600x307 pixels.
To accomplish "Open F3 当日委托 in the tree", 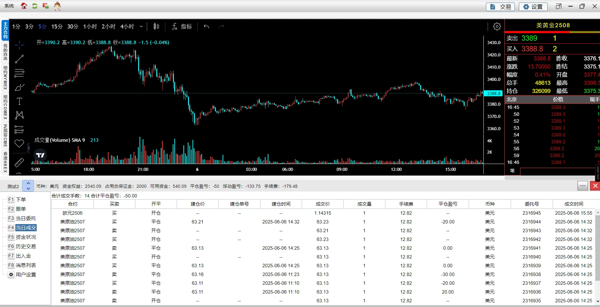I will 22,218.
